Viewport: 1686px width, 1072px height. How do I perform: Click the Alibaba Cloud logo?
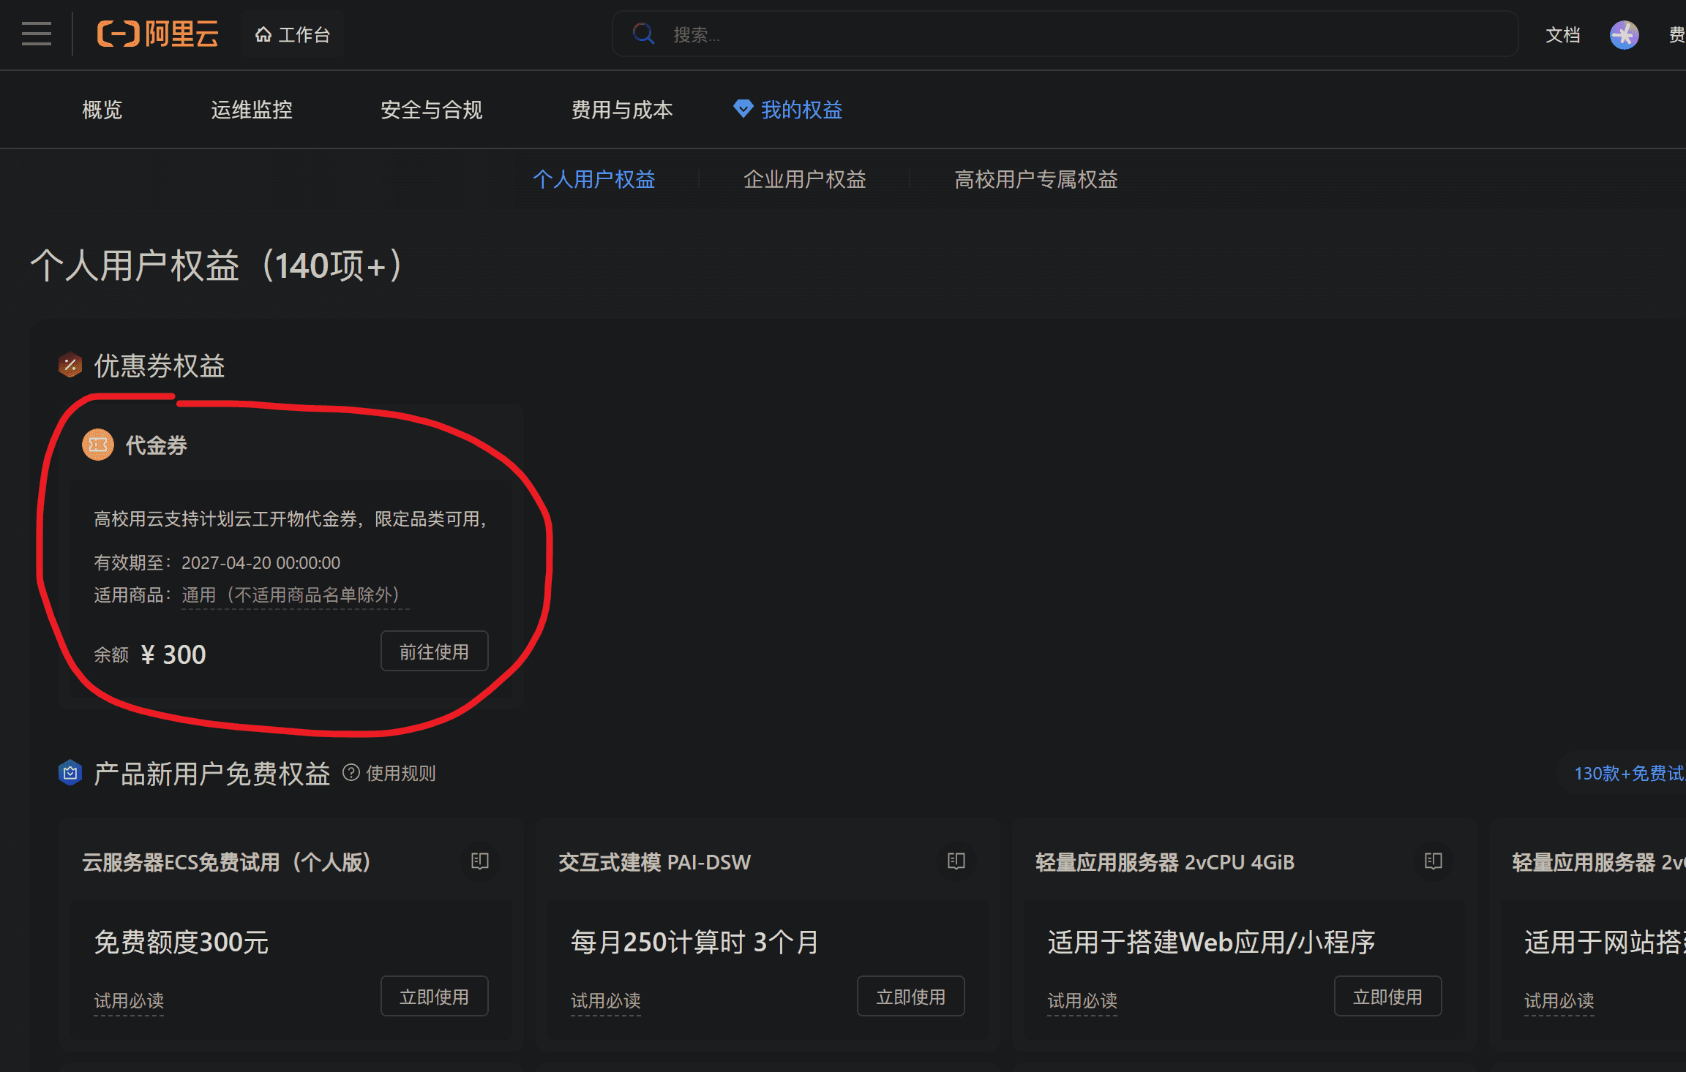click(158, 34)
